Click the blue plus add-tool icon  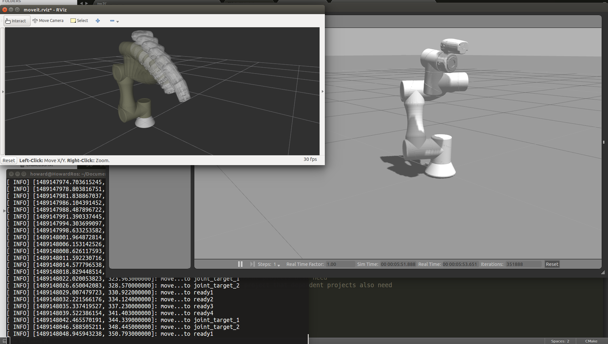98,21
